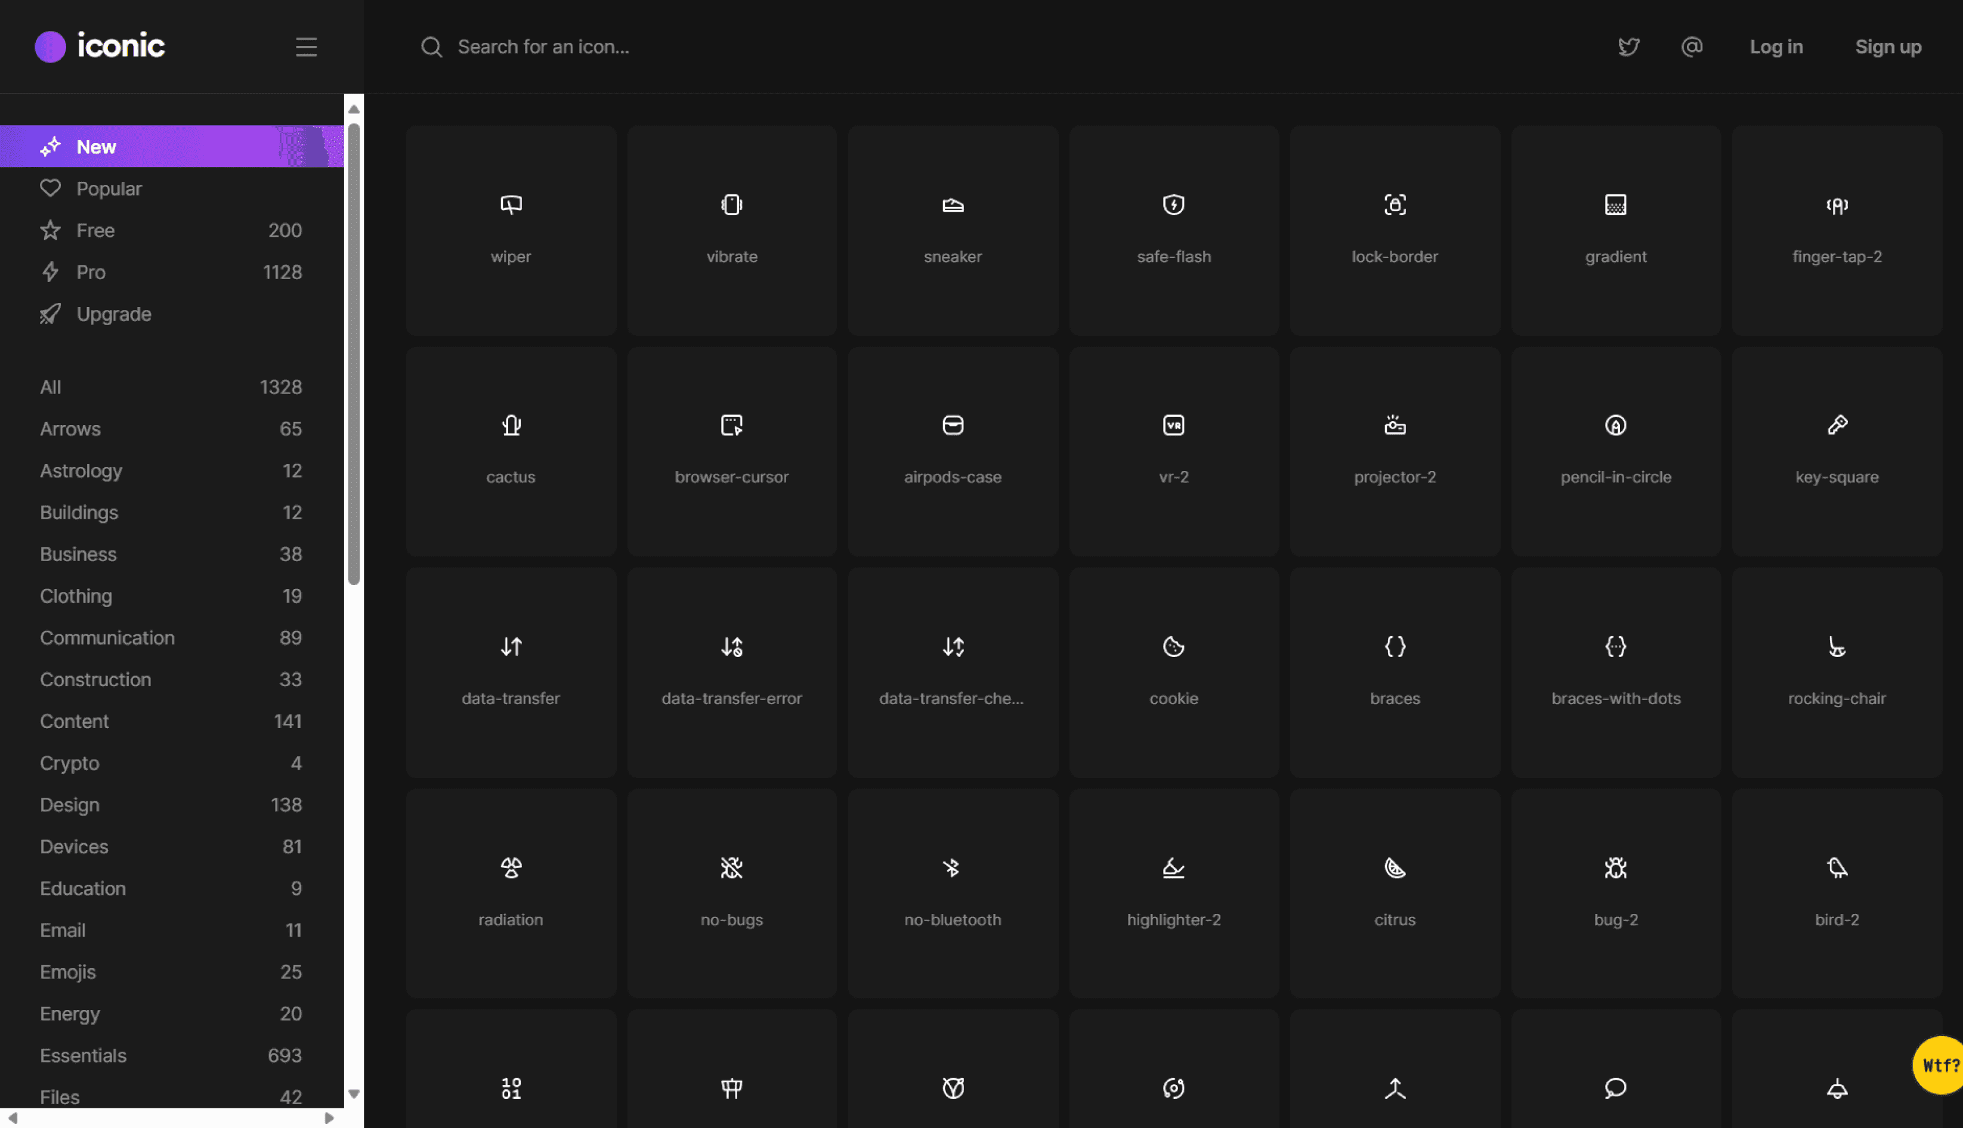The image size is (1963, 1128).
Task: Browse the Design category
Action: coord(172,805)
